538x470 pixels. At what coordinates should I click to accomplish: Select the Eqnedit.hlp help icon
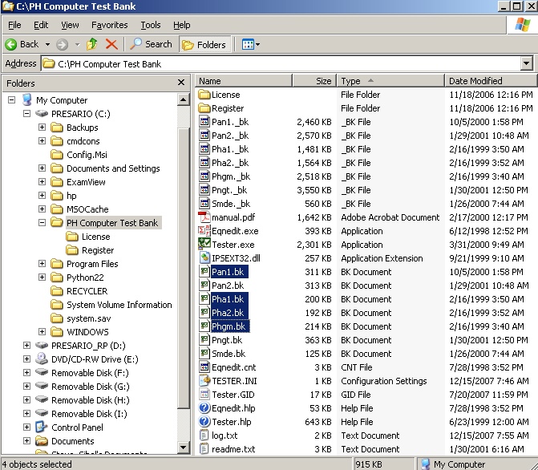click(204, 408)
